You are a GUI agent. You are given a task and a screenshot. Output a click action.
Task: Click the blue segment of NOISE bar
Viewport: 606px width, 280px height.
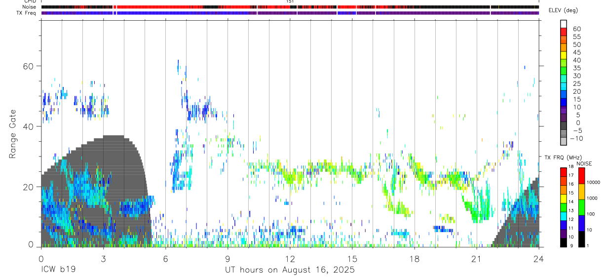581,222
